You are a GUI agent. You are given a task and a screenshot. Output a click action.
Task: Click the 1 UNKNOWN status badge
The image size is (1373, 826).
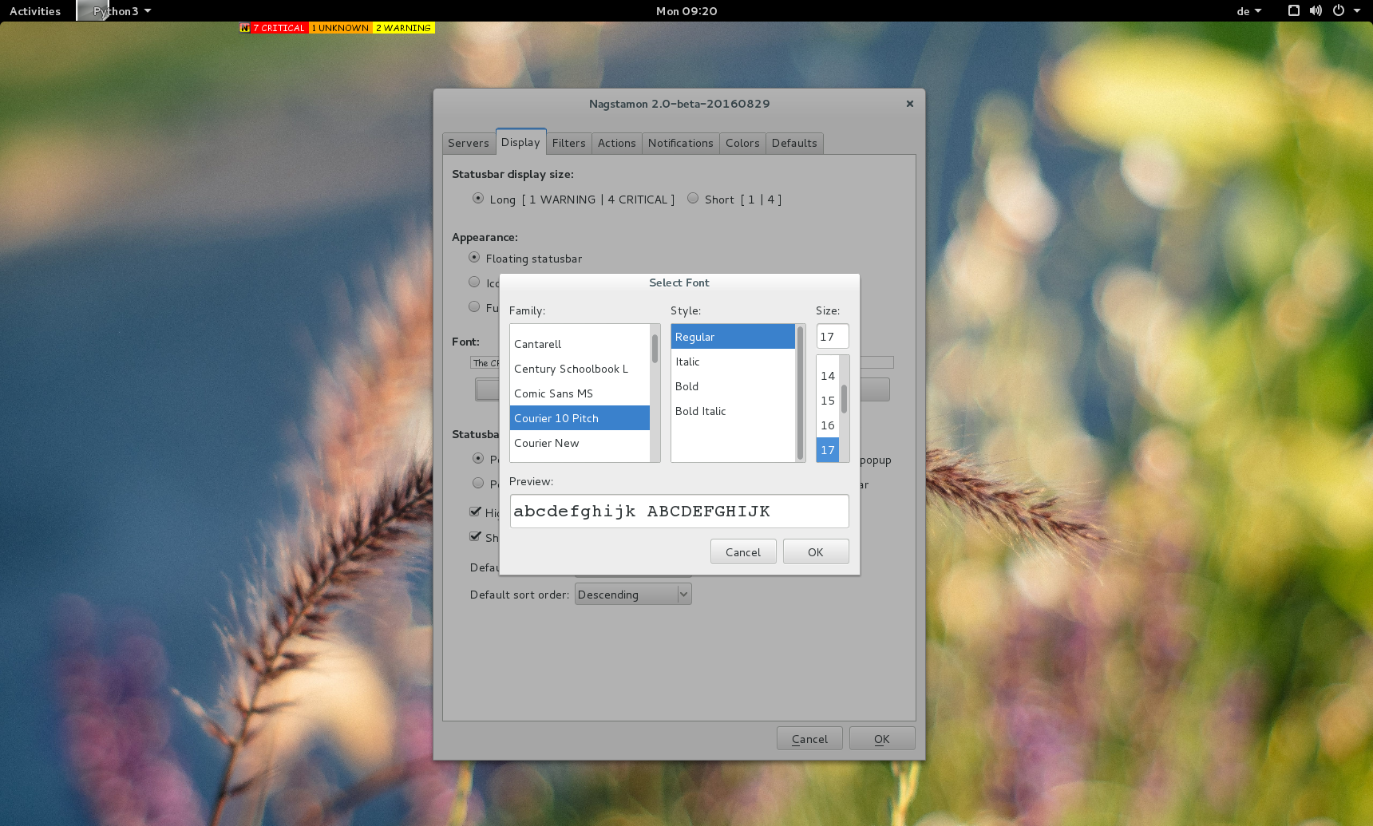click(x=340, y=28)
